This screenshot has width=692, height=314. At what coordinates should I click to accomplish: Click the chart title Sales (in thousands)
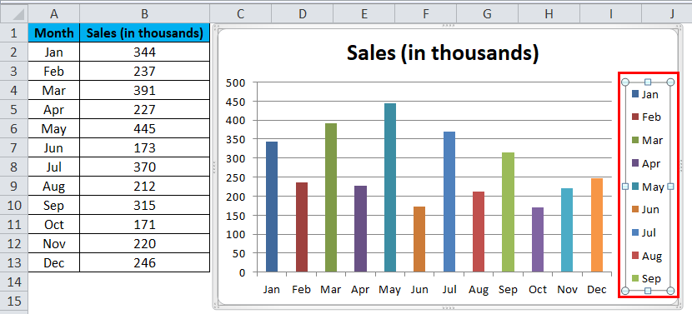coord(443,53)
